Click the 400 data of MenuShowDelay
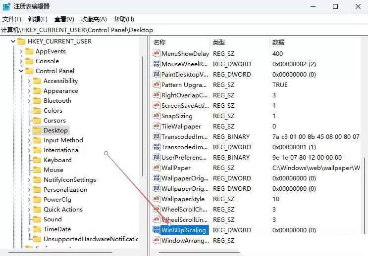Viewport: 368px width, 256px height. pos(278,54)
